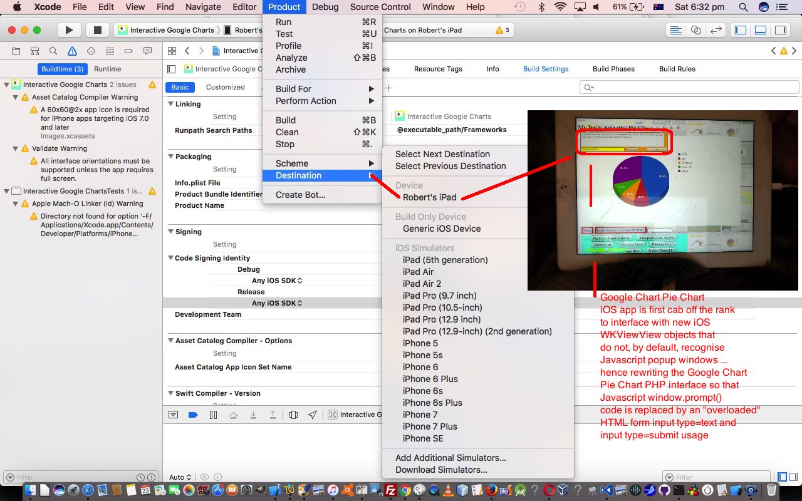The height and width of the screenshot is (501, 802).
Task: Open the Find navigator magnifier icon
Action: (54, 51)
